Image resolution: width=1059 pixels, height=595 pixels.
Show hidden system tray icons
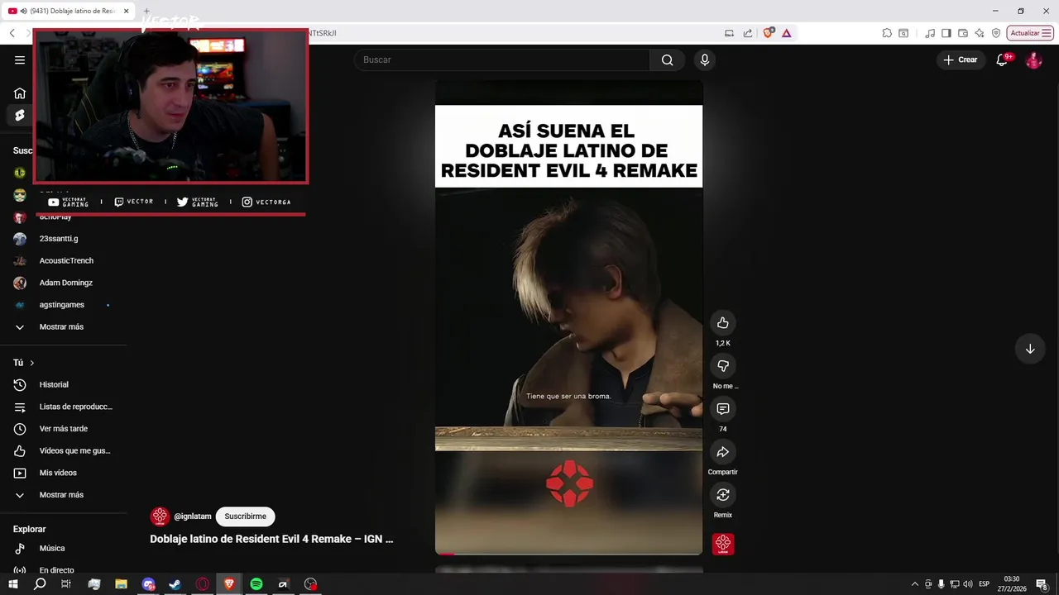(x=914, y=584)
